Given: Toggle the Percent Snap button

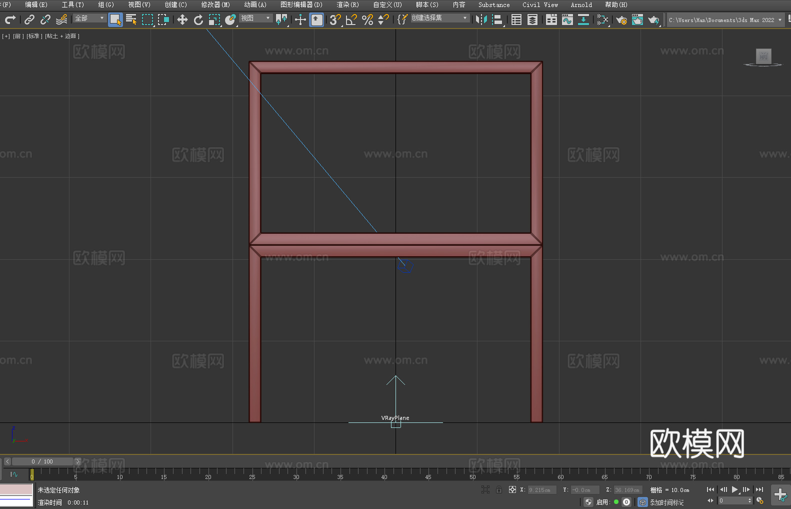Looking at the screenshot, I should tap(367, 20).
